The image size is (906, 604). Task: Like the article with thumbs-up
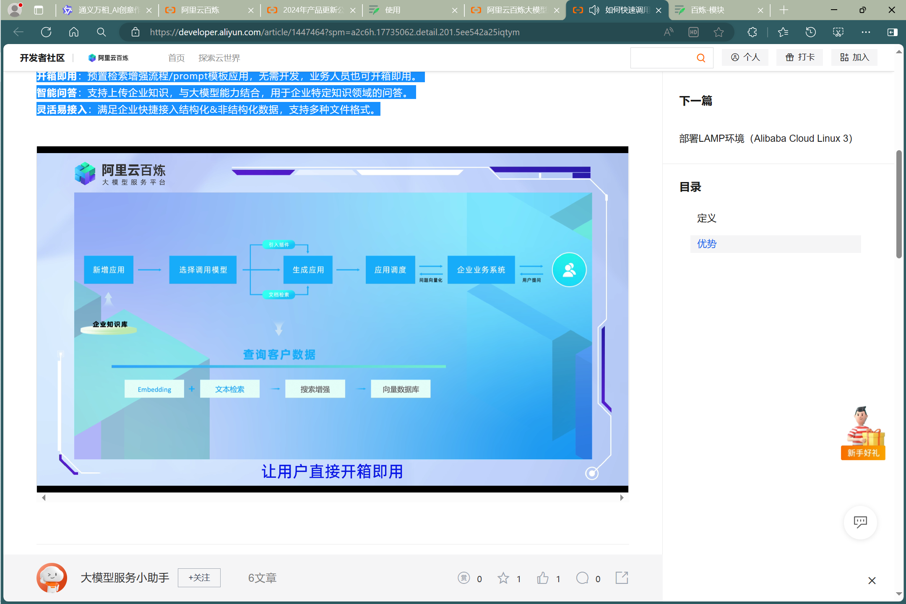point(543,578)
